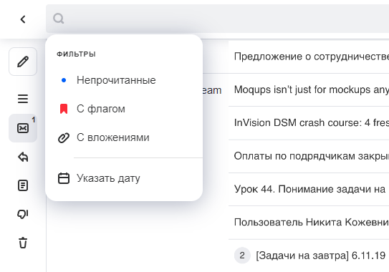This screenshot has height=272, width=389.
Task: Open the Inbox envelope icon
Action: (x=23, y=128)
